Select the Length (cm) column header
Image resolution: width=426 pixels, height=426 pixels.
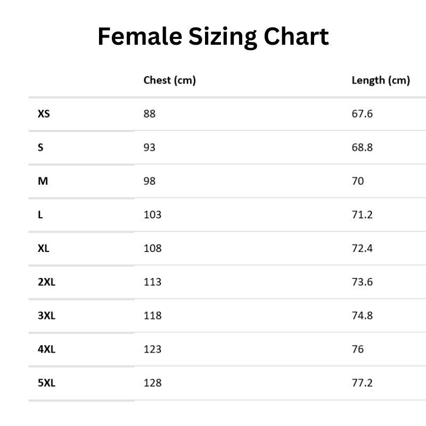click(381, 80)
